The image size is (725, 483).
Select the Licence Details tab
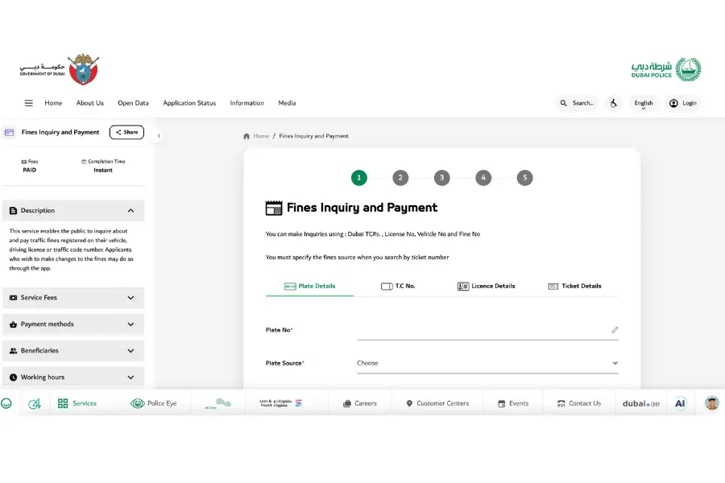coord(486,286)
